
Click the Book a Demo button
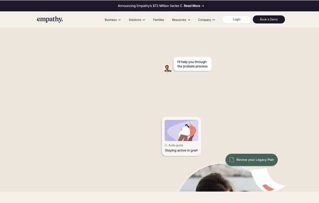click(x=269, y=20)
